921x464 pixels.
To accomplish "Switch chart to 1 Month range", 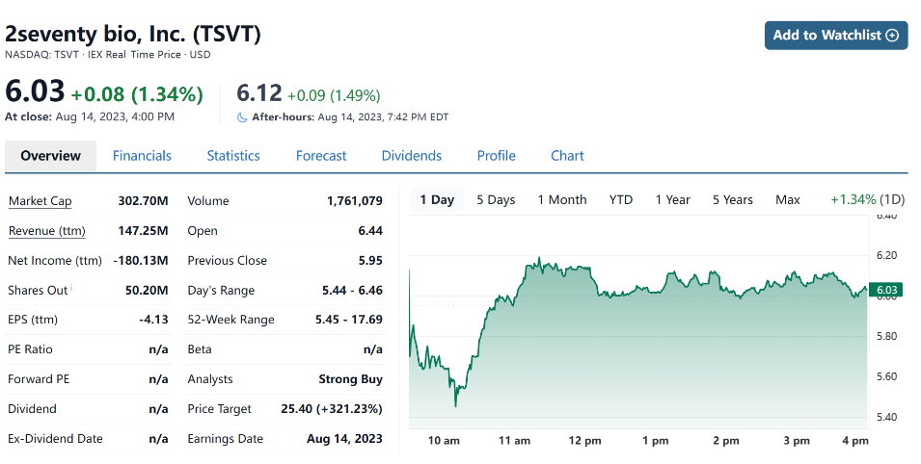I will click(x=562, y=200).
